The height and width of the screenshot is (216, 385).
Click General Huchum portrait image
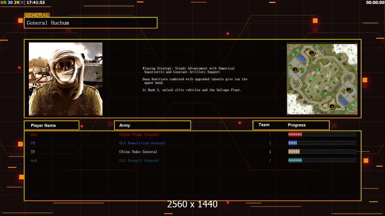[66, 79]
